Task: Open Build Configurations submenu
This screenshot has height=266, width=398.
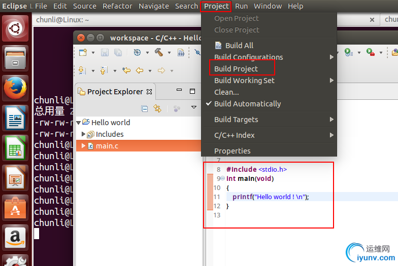Action: point(269,57)
